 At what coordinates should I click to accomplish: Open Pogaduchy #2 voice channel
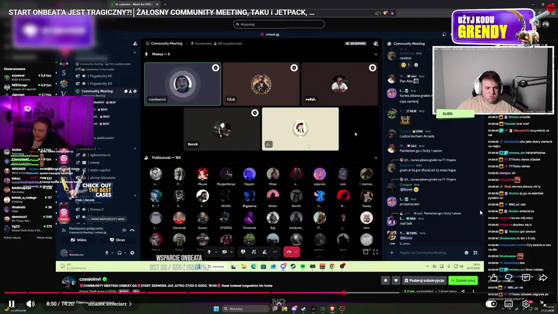[x=101, y=76]
